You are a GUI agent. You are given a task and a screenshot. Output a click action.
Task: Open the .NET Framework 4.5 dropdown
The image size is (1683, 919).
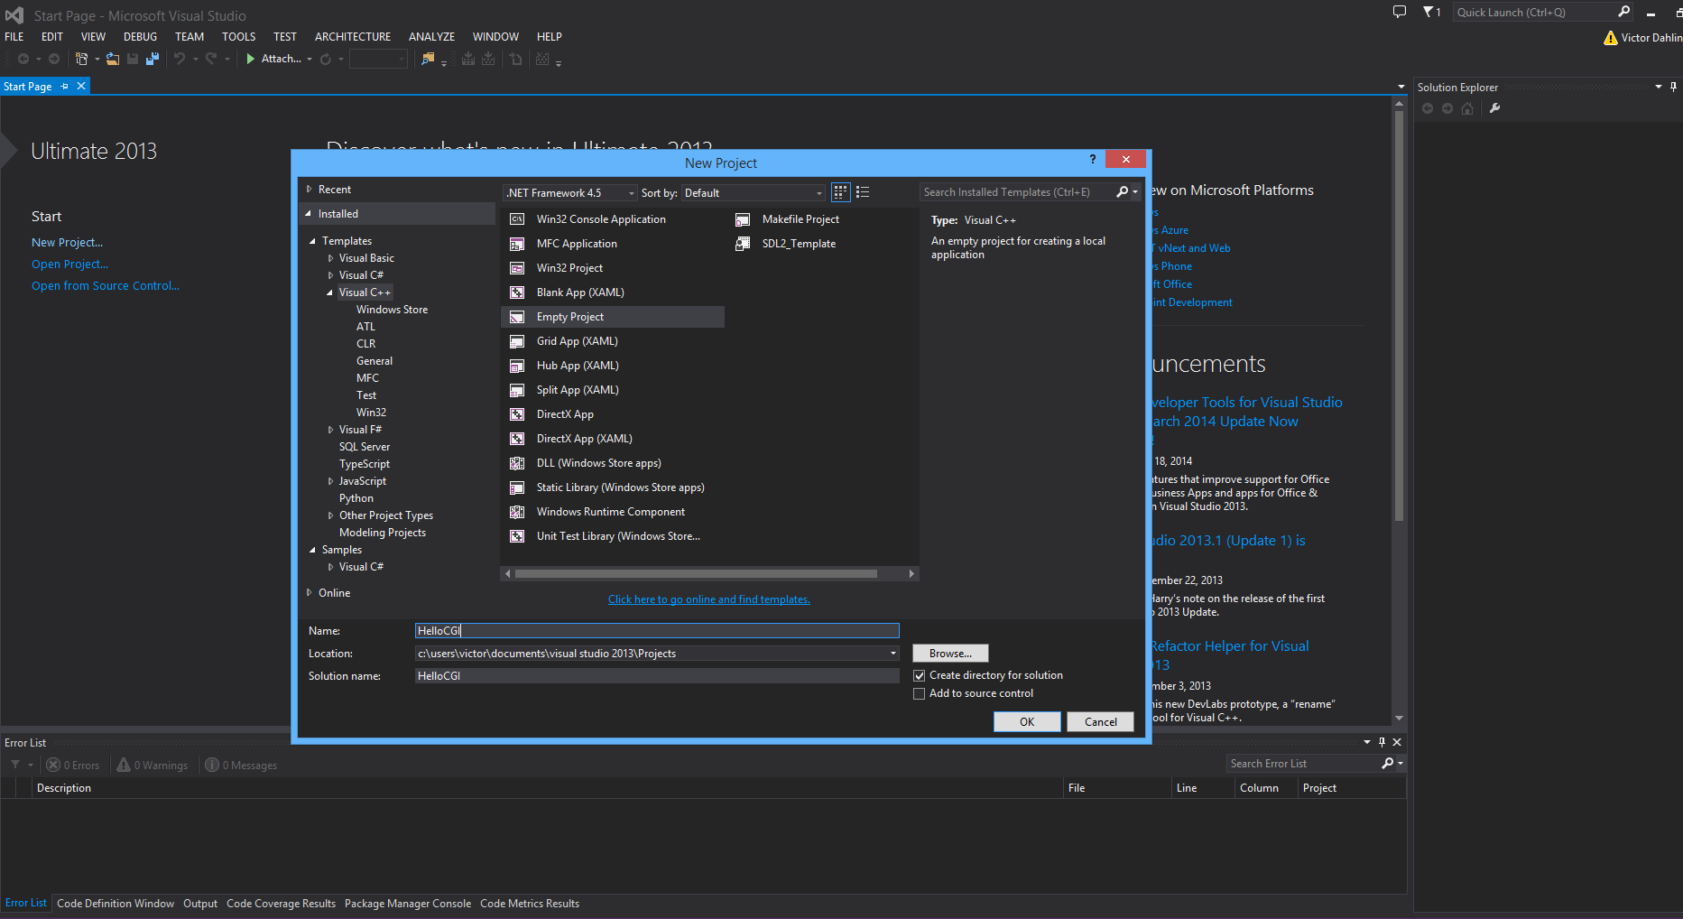570,193
